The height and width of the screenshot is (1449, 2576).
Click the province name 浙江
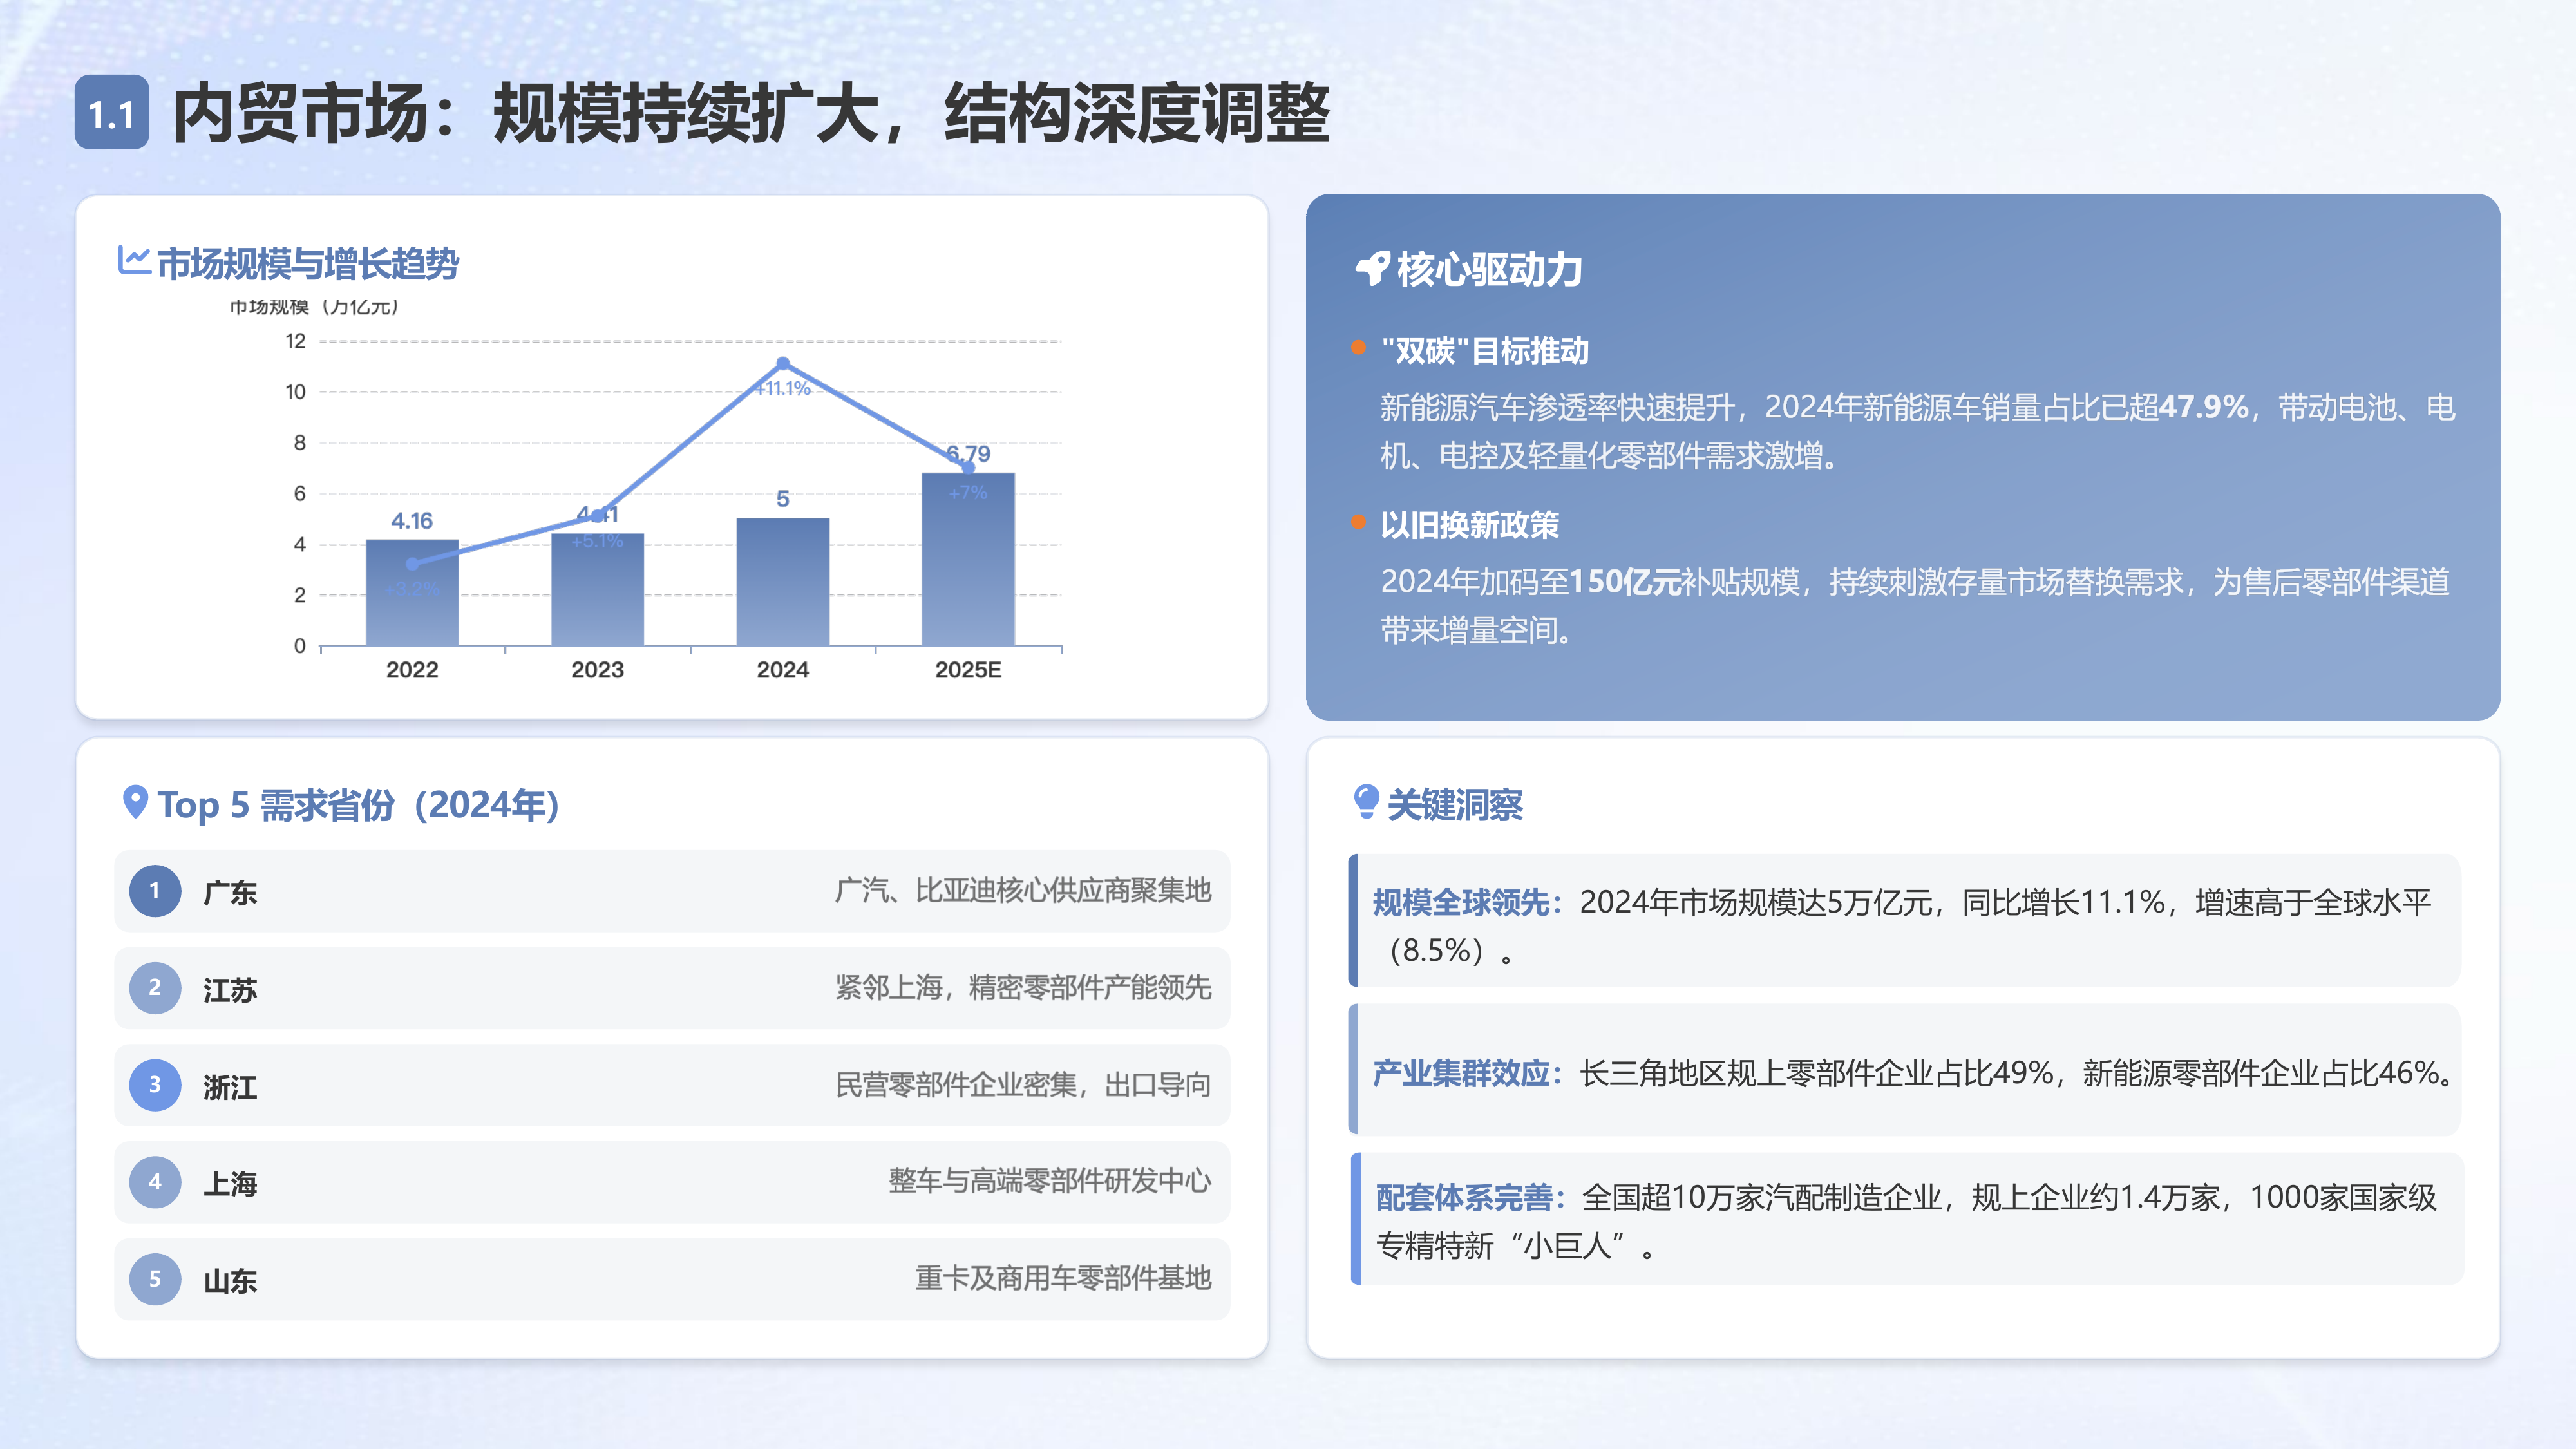230,1086
